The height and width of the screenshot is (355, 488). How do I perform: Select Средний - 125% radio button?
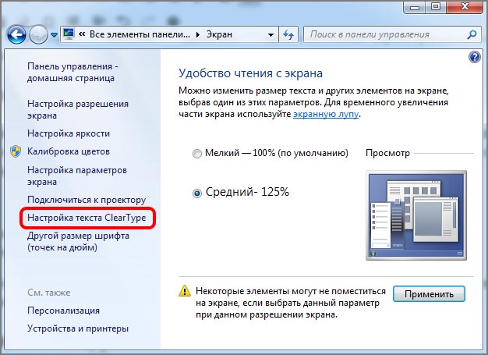(x=197, y=193)
